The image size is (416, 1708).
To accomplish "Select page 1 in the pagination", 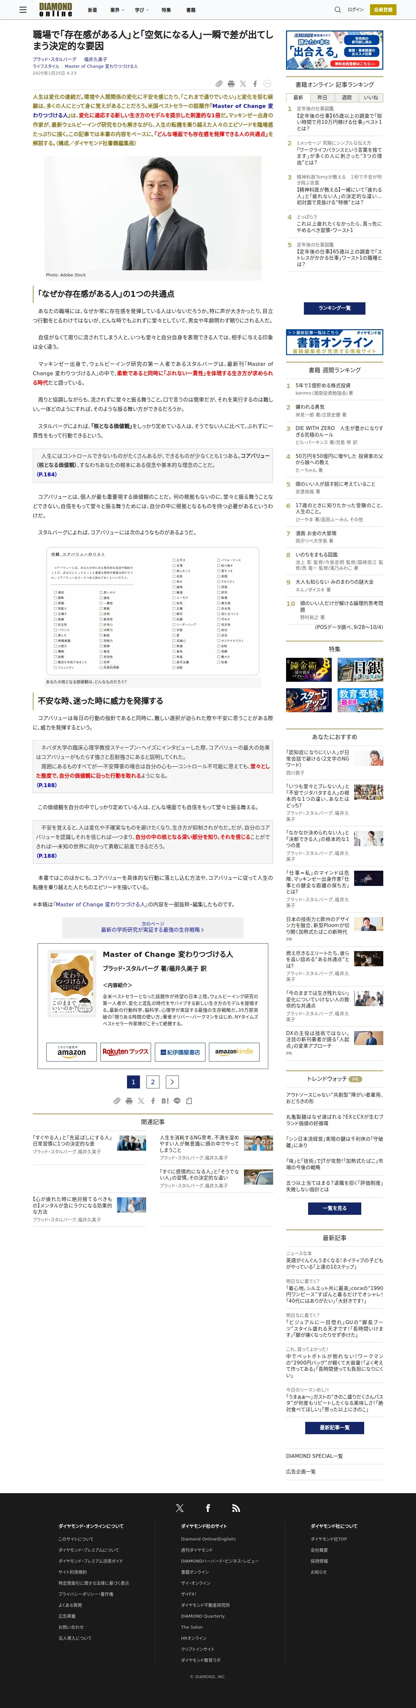I will pyautogui.click(x=133, y=1081).
